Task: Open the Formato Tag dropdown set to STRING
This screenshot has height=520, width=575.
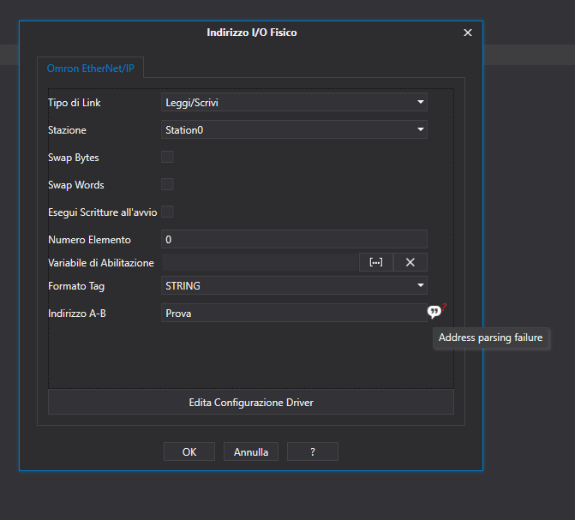Action: tap(294, 285)
